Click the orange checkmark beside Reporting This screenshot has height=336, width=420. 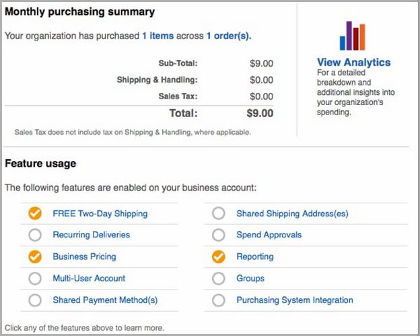[x=219, y=257]
